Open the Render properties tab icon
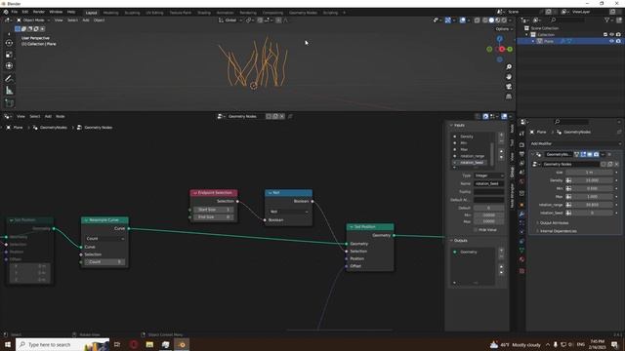 521,145
